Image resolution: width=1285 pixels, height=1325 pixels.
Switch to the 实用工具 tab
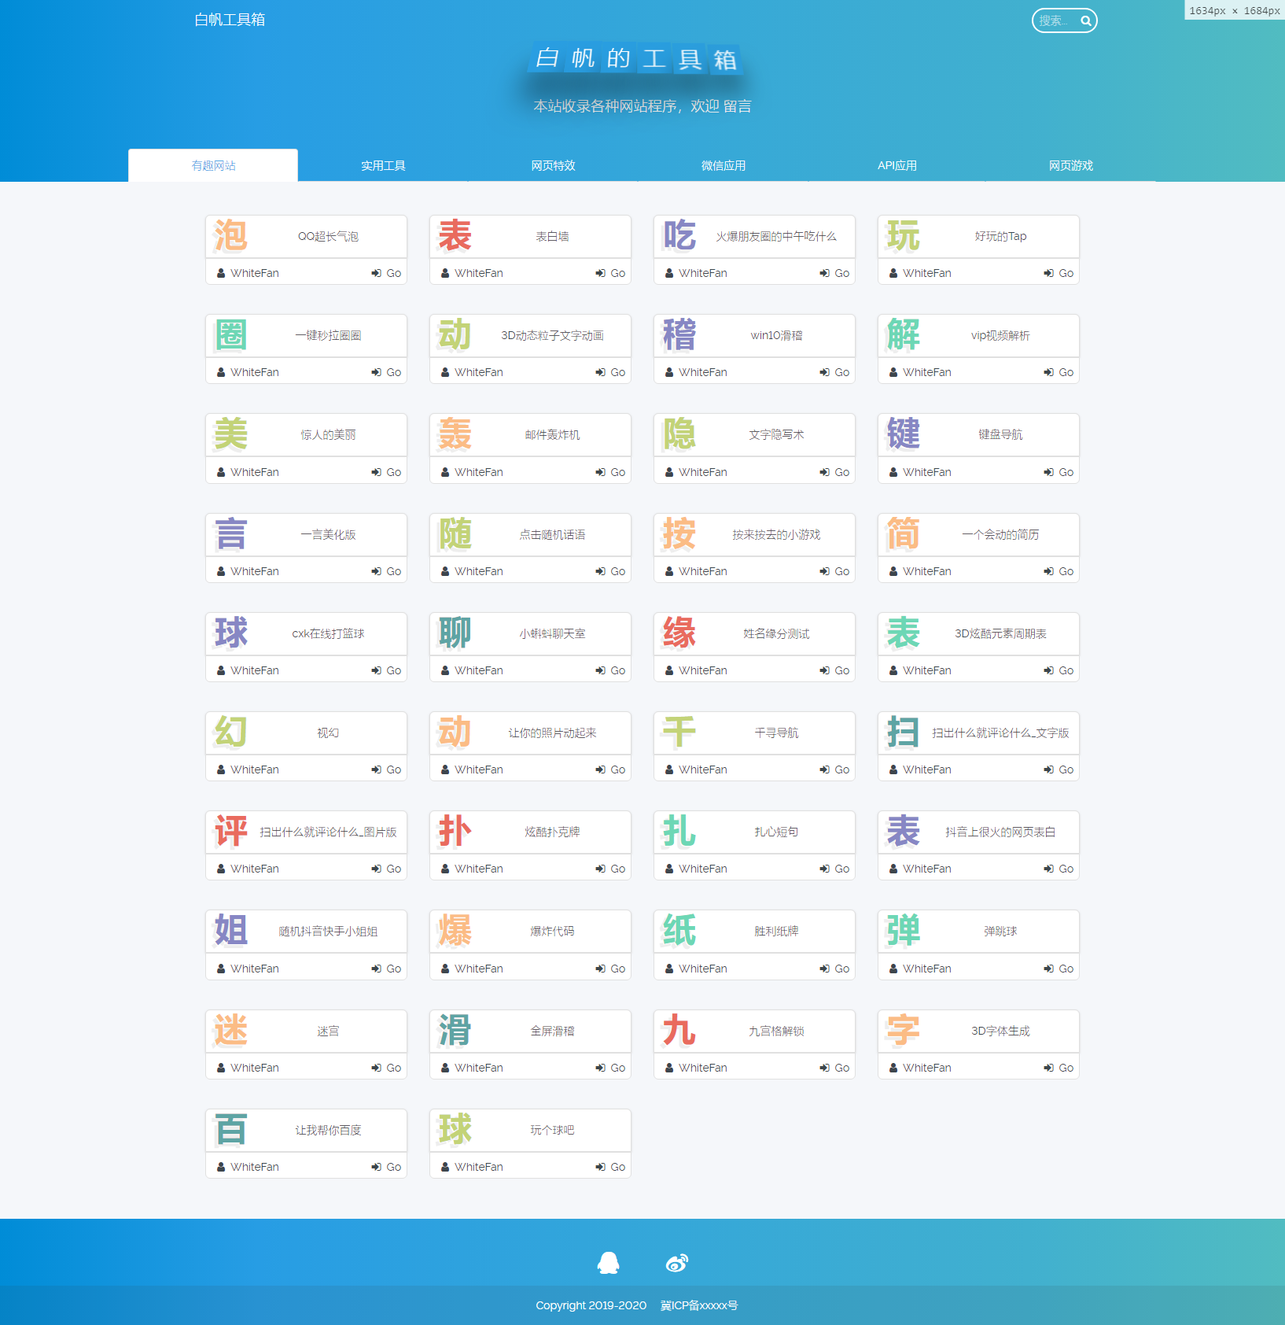383,165
